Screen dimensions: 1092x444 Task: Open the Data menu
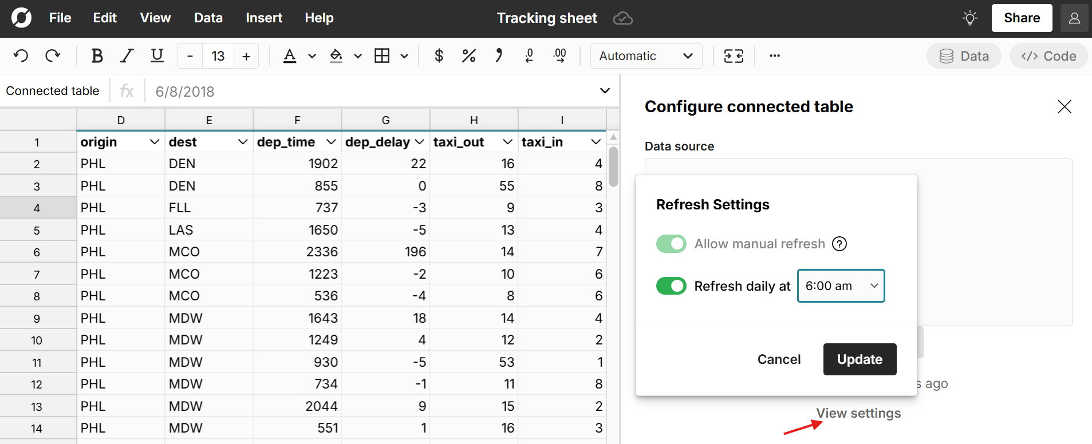point(208,18)
